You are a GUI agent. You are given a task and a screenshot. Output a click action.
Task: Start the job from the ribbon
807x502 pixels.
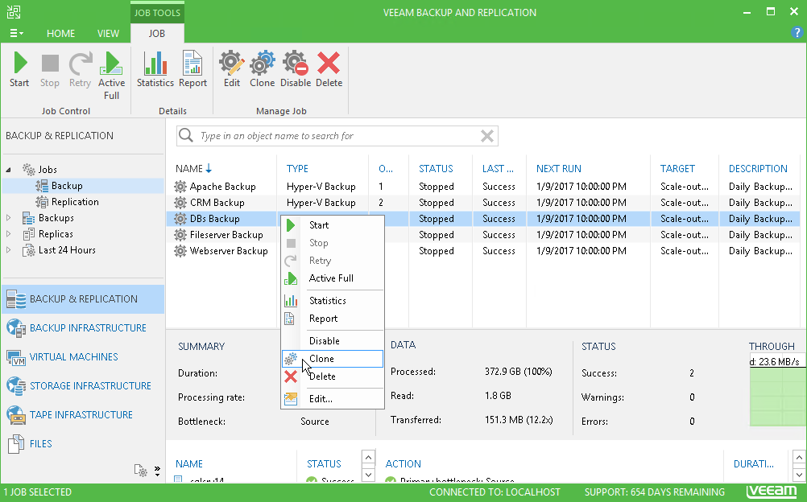tap(19, 70)
